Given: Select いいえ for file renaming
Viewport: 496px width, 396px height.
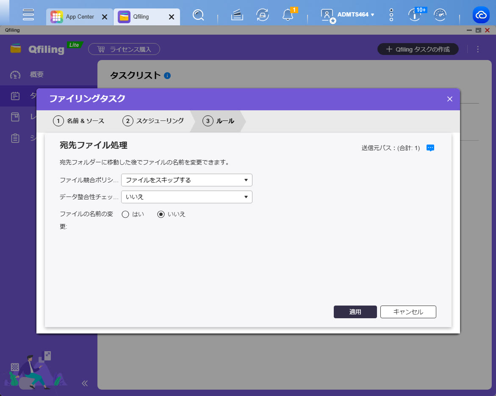Looking at the screenshot, I should tap(161, 214).
